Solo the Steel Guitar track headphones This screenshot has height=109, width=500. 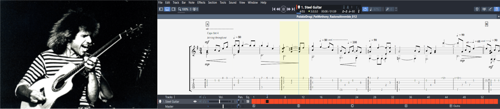click(204, 101)
